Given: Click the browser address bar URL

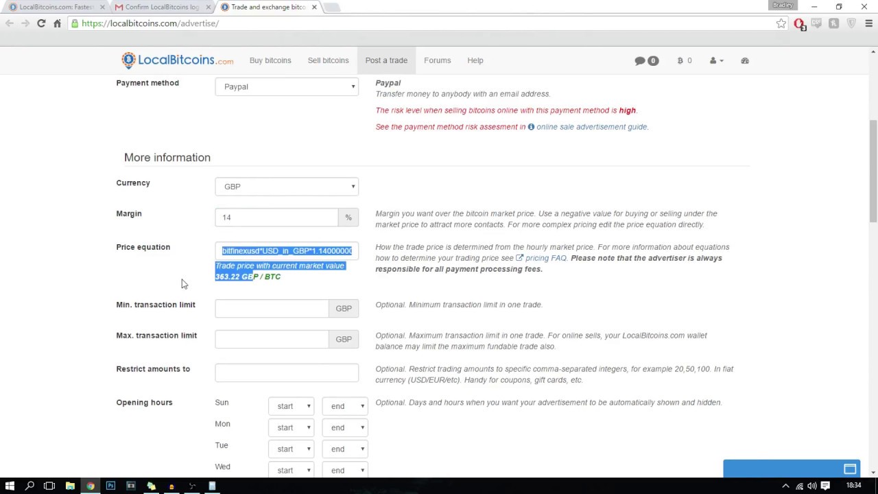Looking at the screenshot, I should click(150, 23).
